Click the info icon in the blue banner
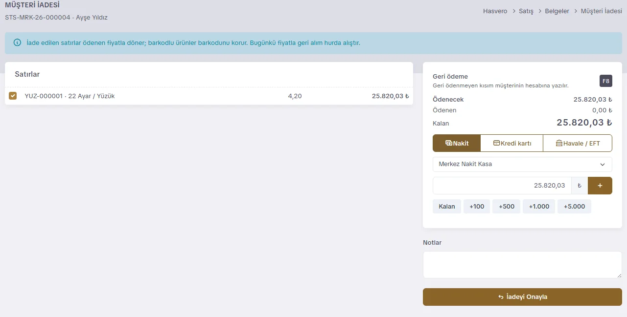 coord(18,42)
